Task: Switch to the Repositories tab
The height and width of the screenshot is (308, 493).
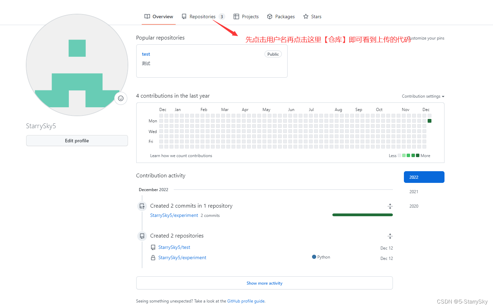Action: [203, 16]
